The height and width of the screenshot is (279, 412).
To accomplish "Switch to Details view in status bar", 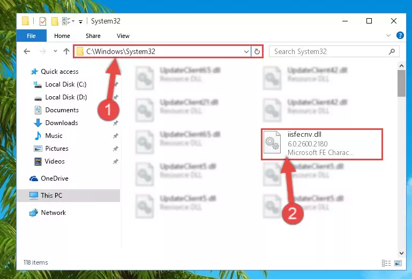I will click(x=386, y=263).
